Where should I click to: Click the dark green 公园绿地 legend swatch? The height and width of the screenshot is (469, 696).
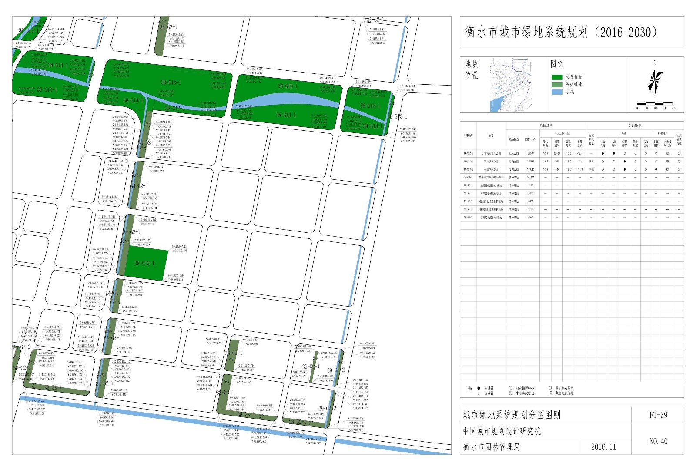pos(557,77)
